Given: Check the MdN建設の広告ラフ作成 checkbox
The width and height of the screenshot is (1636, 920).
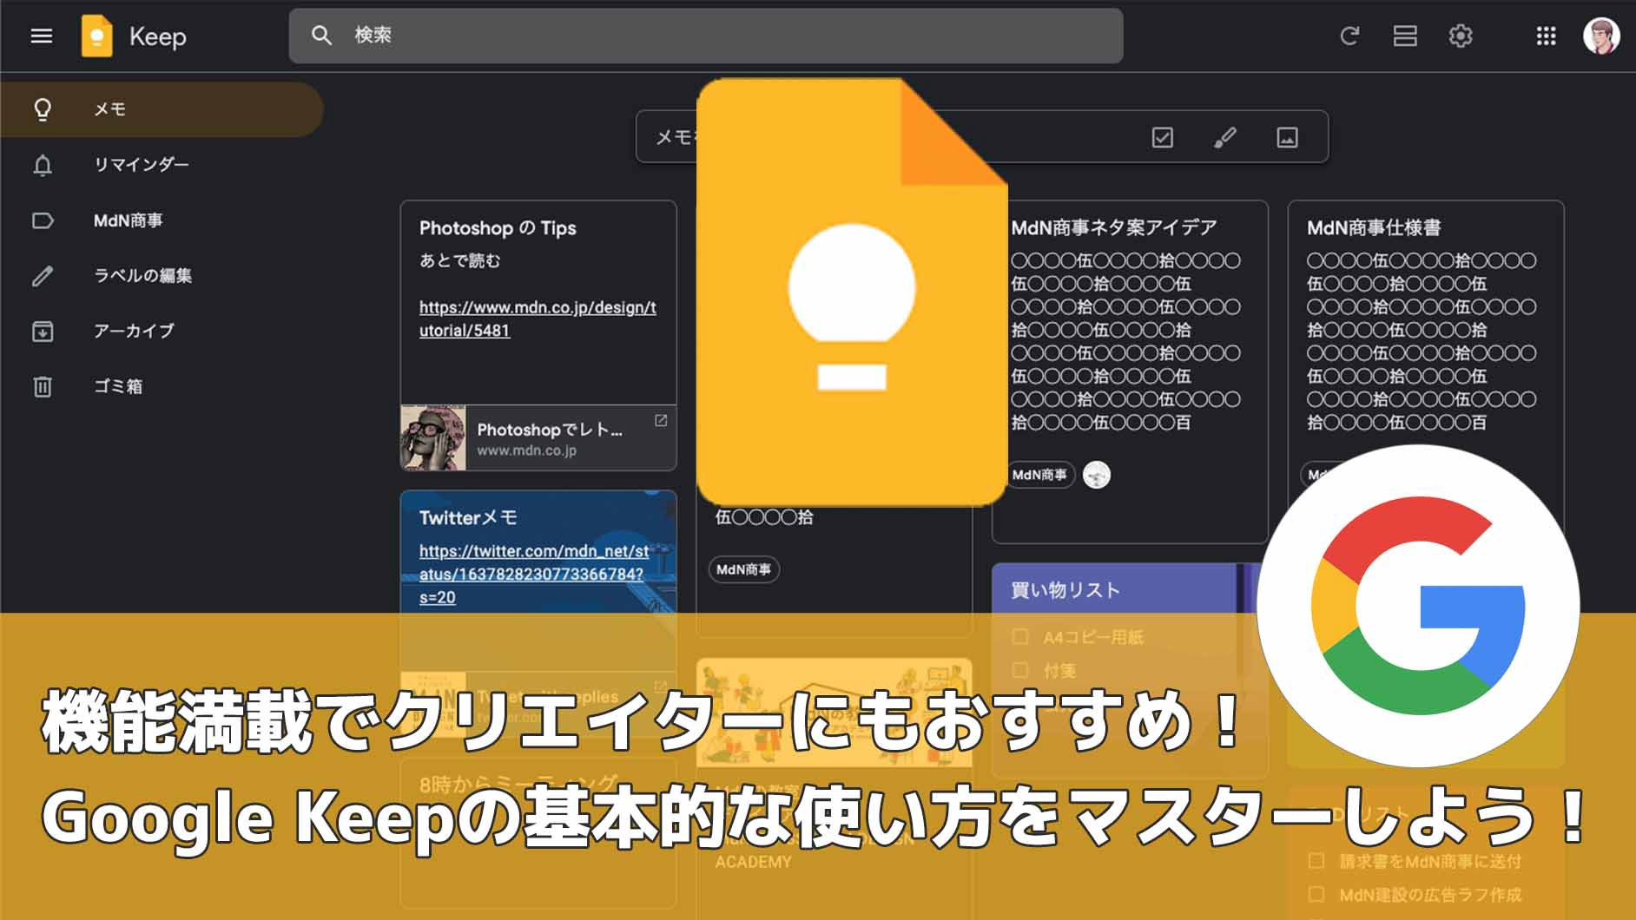Looking at the screenshot, I should (1316, 894).
